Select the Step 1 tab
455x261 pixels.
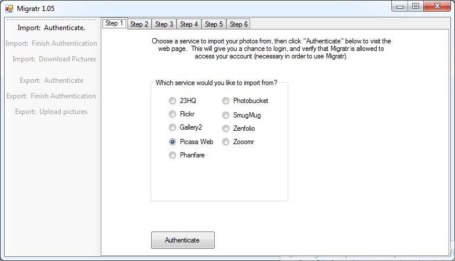pyautogui.click(x=114, y=23)
